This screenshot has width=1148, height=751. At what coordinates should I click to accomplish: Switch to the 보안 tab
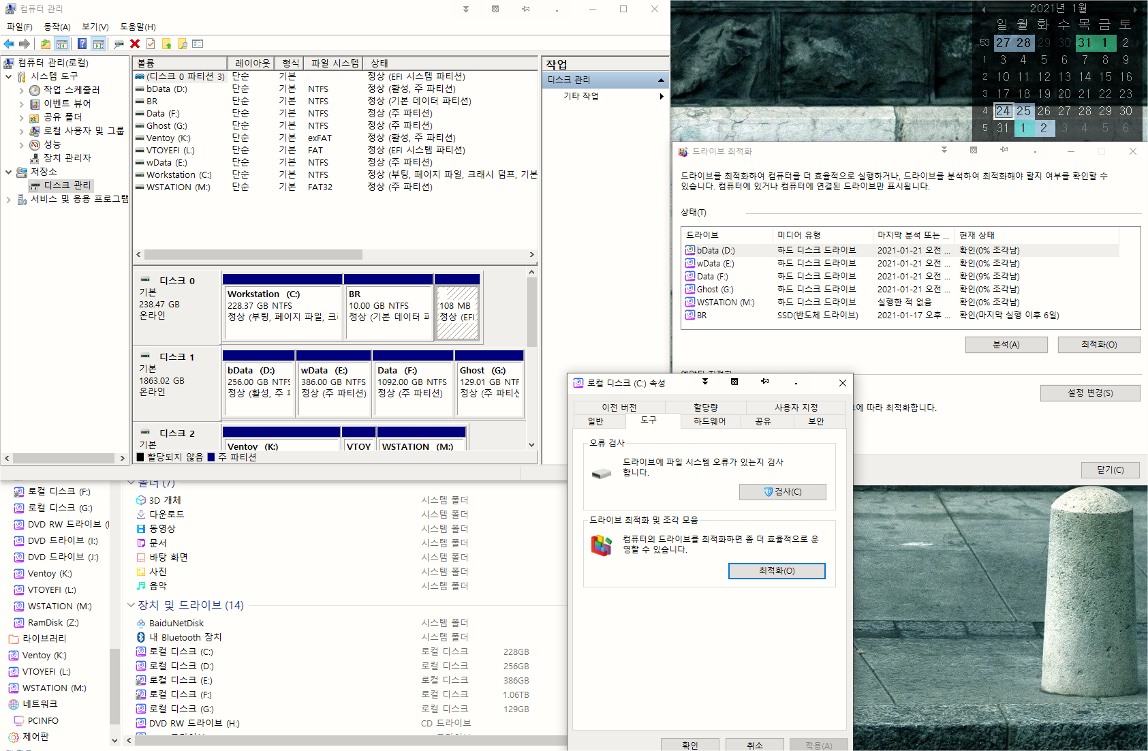click(x=816, y=421)
